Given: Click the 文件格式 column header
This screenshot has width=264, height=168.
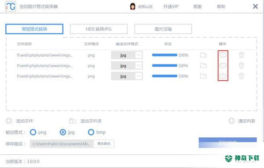Looking at the screenshot, I should click(91, 44).
